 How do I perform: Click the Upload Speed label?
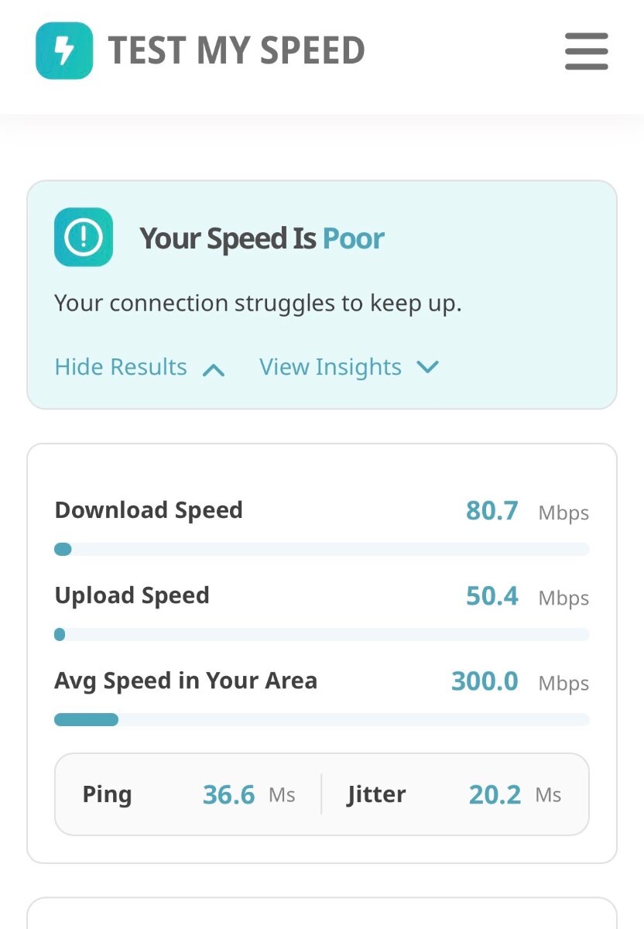[132, 595]
